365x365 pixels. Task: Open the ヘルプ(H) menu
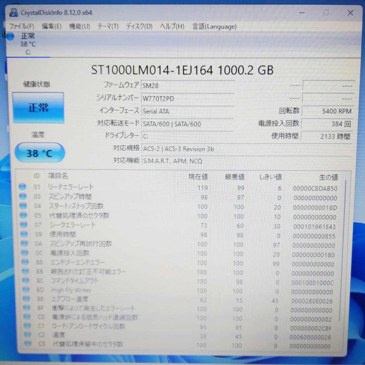coord(172,26)
